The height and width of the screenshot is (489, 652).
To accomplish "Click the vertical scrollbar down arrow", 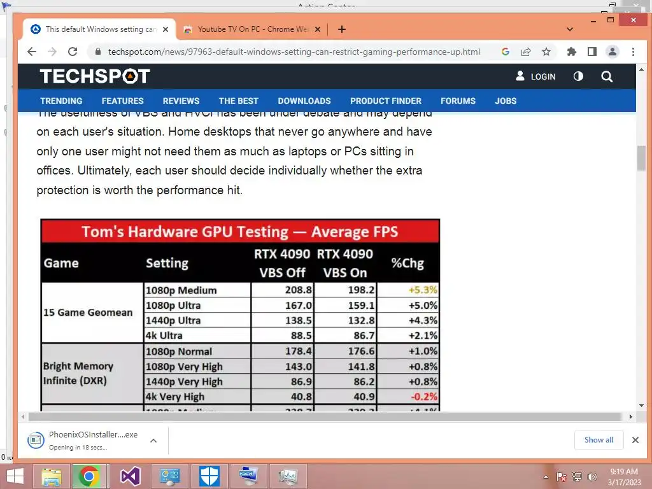I will (641, 406).
